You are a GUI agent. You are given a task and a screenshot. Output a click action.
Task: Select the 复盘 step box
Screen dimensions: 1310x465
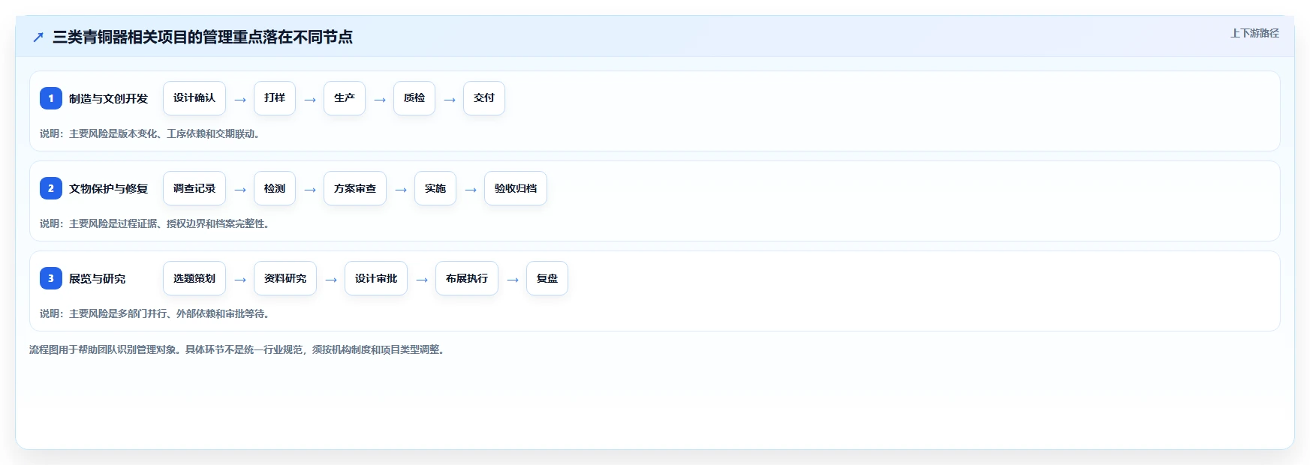[x=547, y=278]
